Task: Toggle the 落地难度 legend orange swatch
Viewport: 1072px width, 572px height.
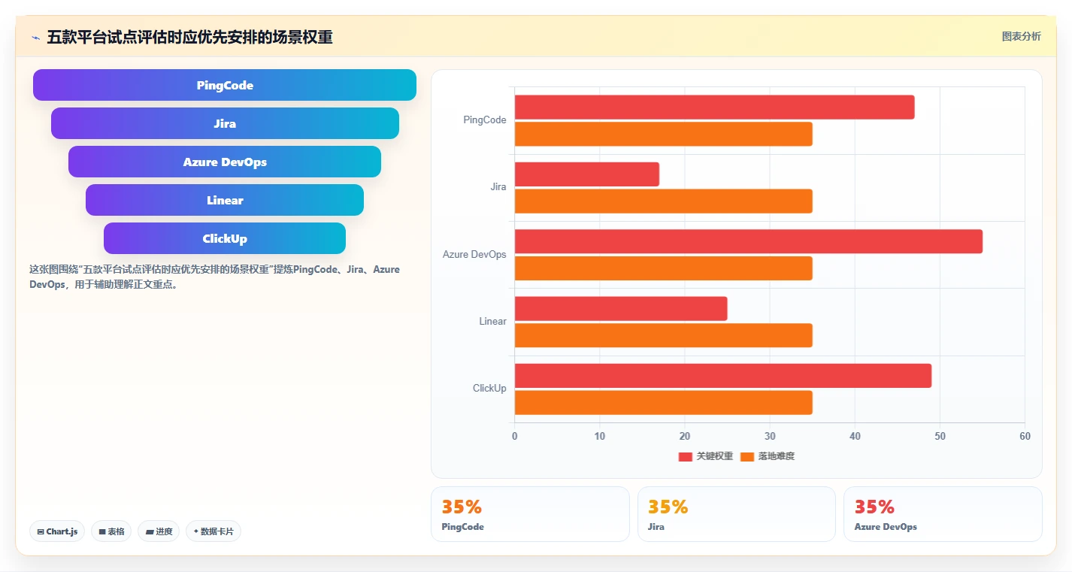Action: pyautogui.click(x=746, y=456)
